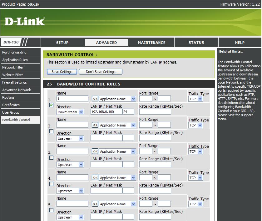Click rule 1 Rate Range field
Viewport: 262px width, 221px height.
(x=155, y=112)
